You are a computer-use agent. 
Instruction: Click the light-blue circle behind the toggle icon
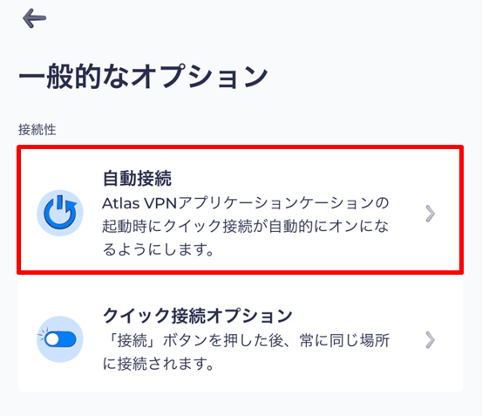(x=60, y=339)
